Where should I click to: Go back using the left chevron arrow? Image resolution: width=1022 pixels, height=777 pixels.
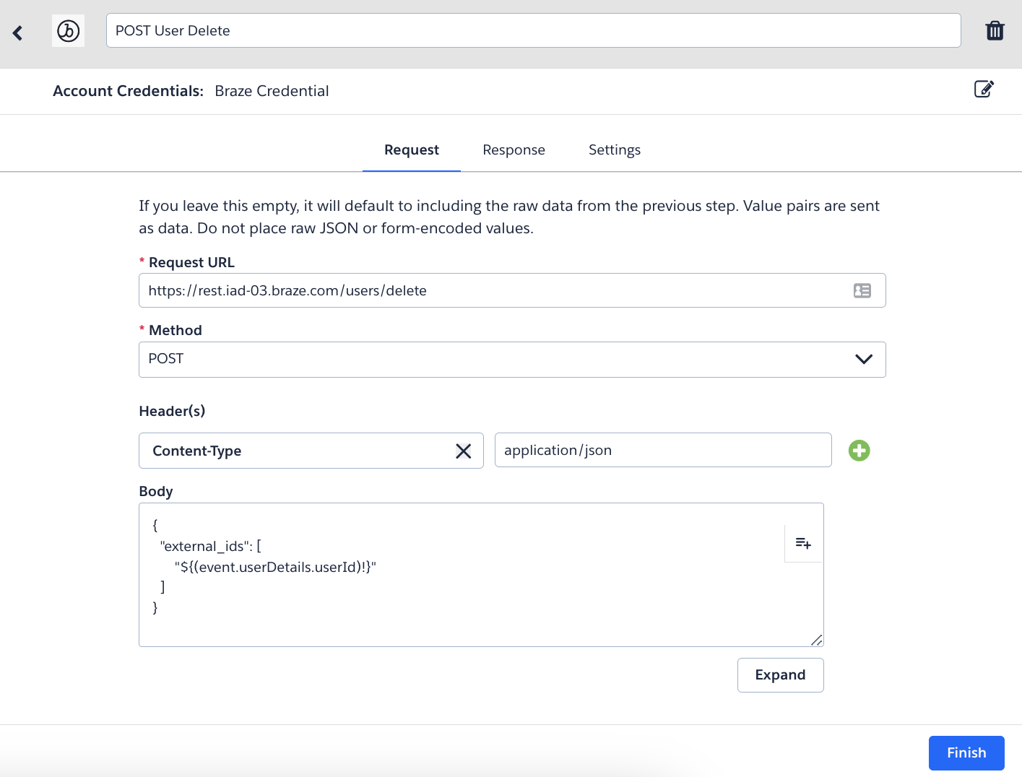[18, 32]
